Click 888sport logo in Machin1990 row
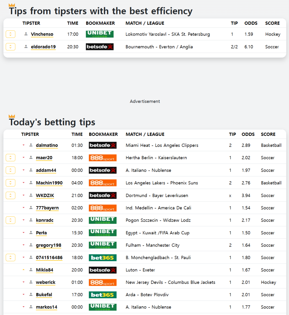Viewport: 289px width, 315px height. click(x=103, y=183)
